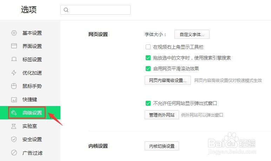Click the 基本设置 hexagon icon
The height and width of the screenshot is (161, 271).
(x=14, y=33)
